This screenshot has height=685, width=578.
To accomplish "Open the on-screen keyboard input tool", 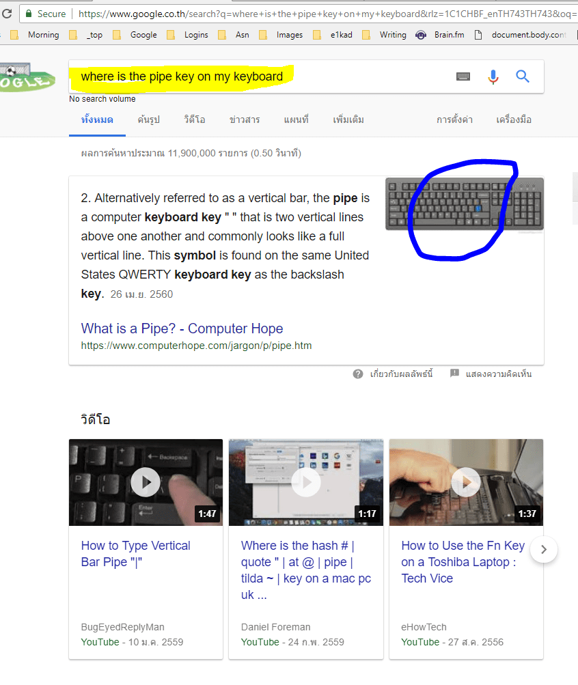I will (x=463, y=77).
